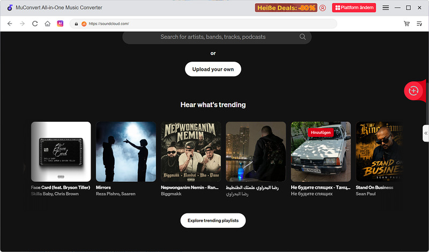Focus the SoundCloud search field
Viewport: 429px width, 252px height.
coord(217,37)
